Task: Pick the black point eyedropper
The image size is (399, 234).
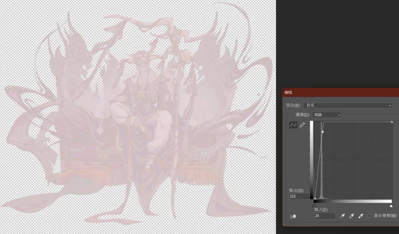Action: 342,216
